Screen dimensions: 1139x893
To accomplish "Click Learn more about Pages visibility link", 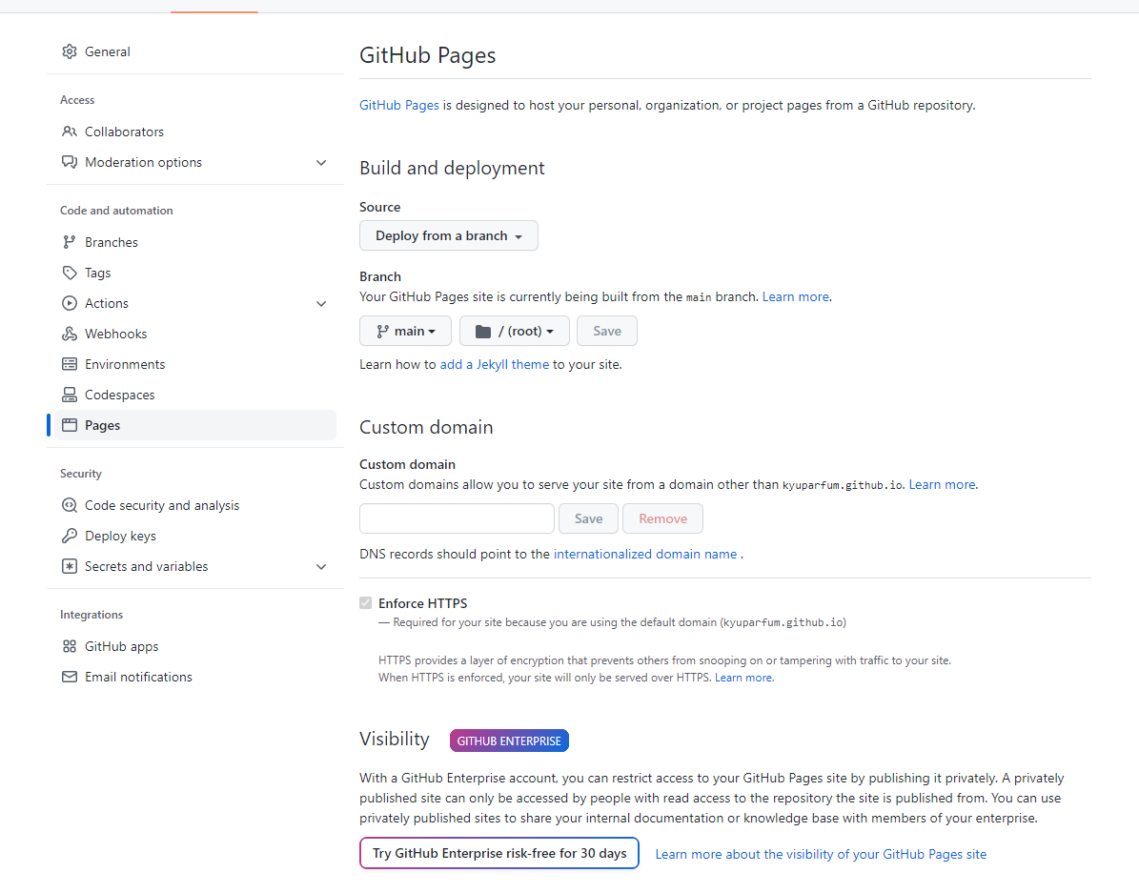I will tap(821, 854).
